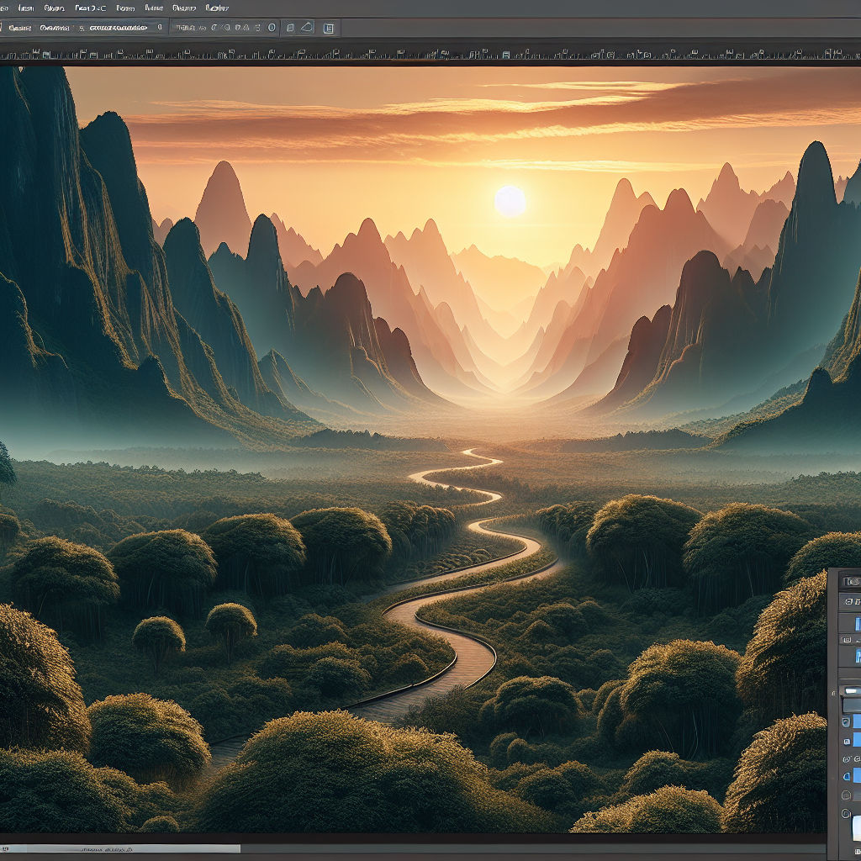Click the sun in the landscape canvas

point(510,201)
